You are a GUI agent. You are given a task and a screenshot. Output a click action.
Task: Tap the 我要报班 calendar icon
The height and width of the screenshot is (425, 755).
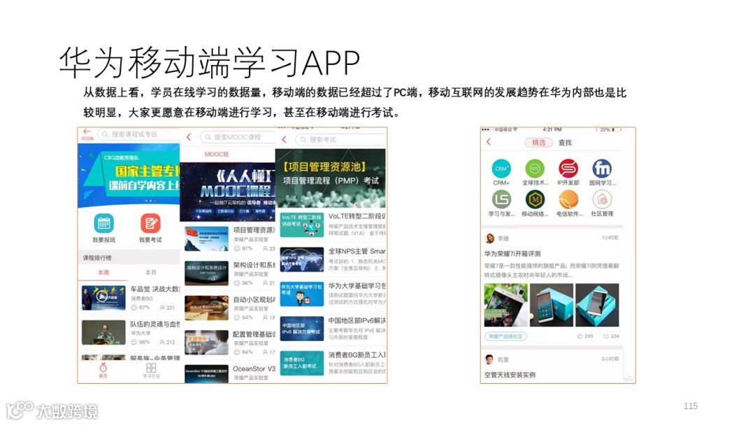pyautogui.click(x=103, y=223)
